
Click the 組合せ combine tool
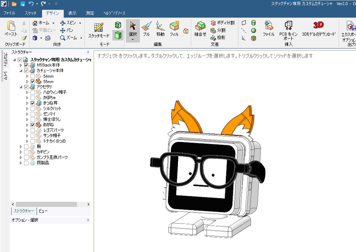point(200,29)
